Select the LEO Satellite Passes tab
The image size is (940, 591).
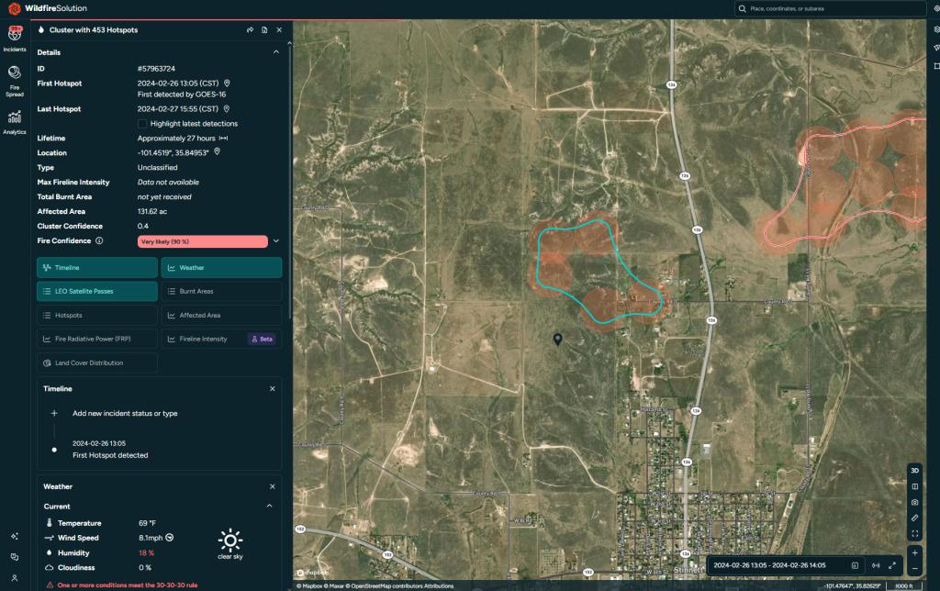pos(96,291)
